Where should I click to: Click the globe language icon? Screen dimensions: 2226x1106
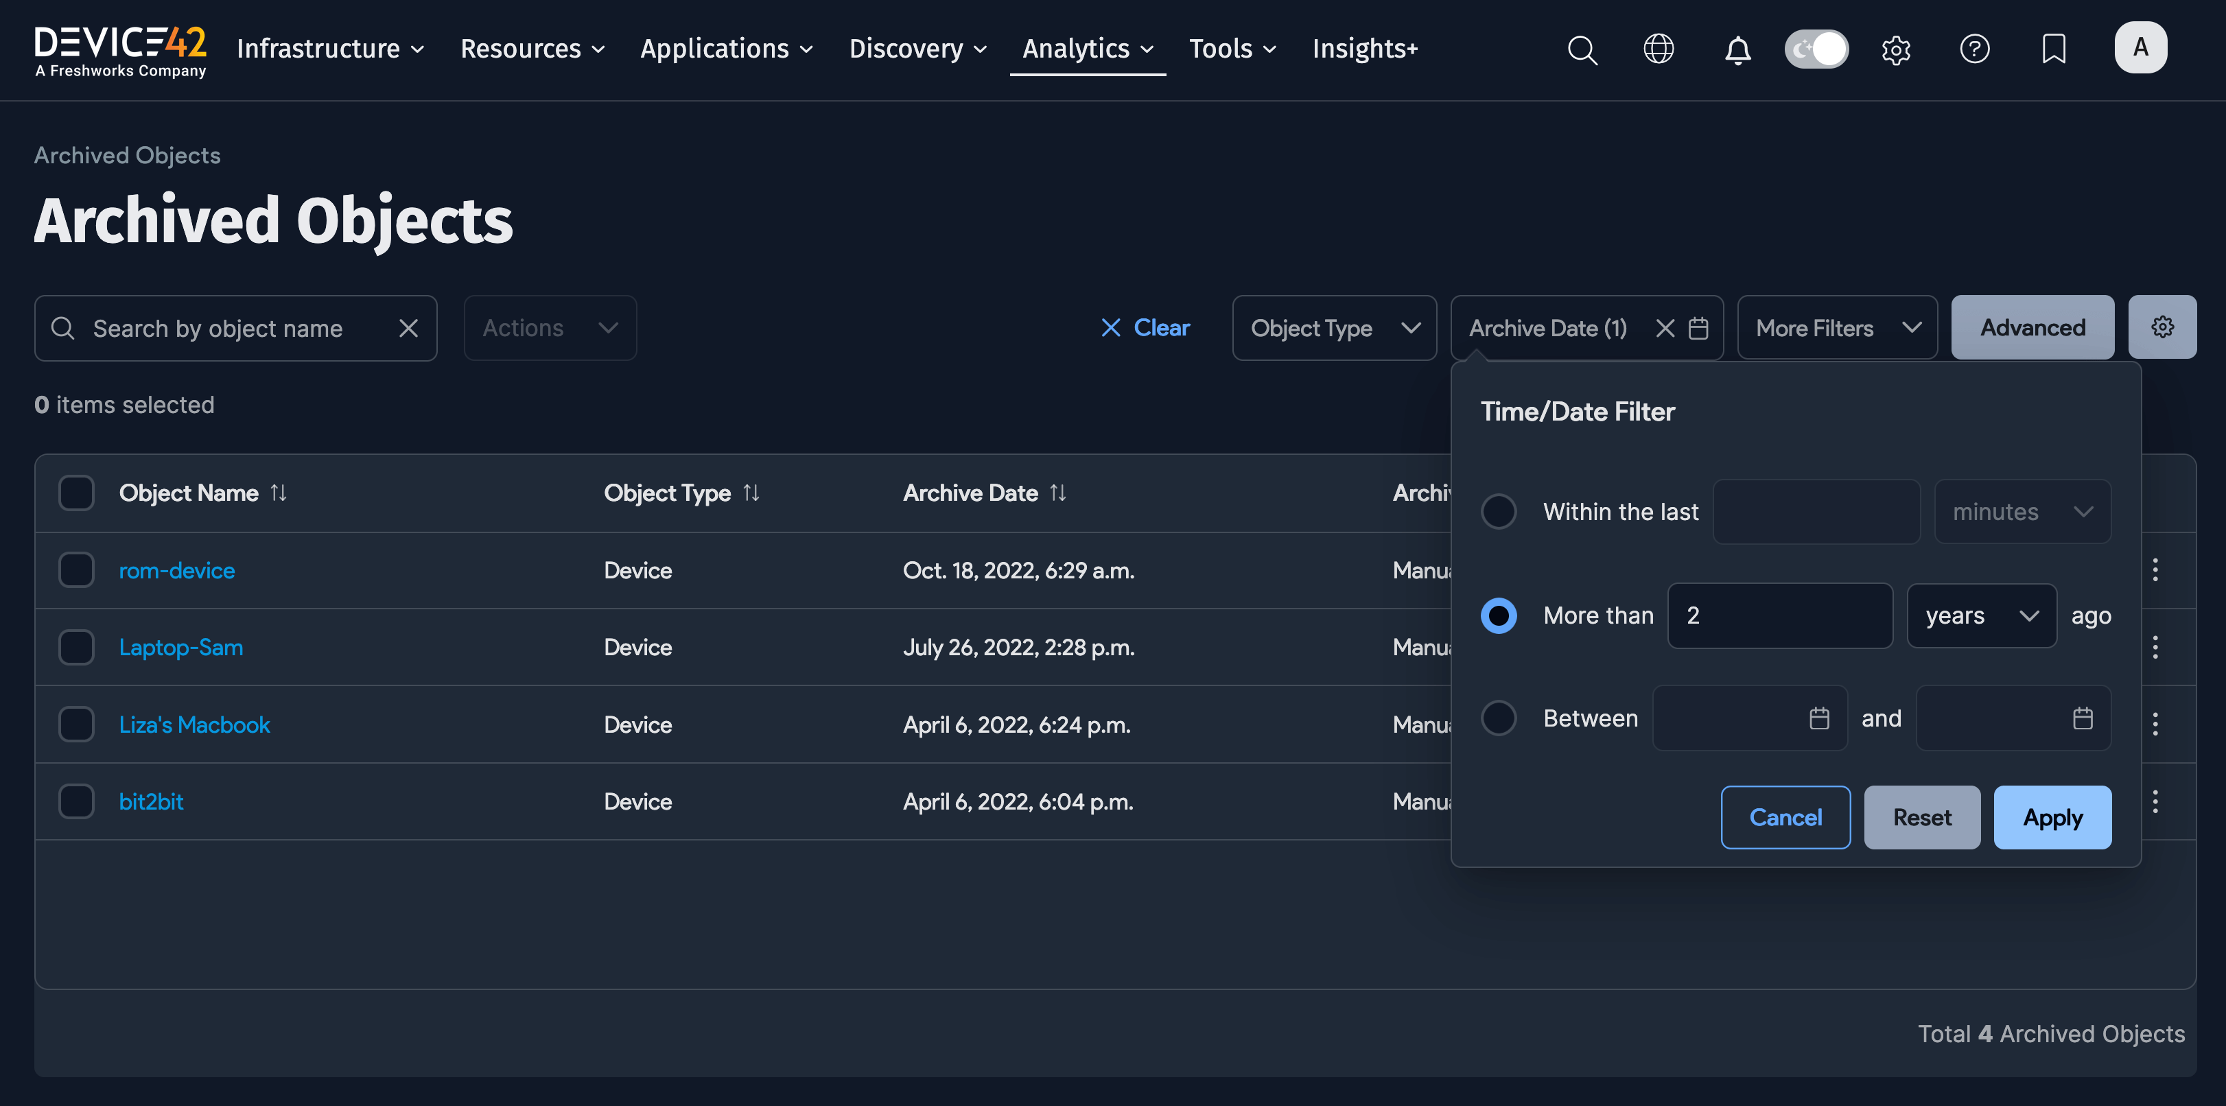tap(1659, 49)
